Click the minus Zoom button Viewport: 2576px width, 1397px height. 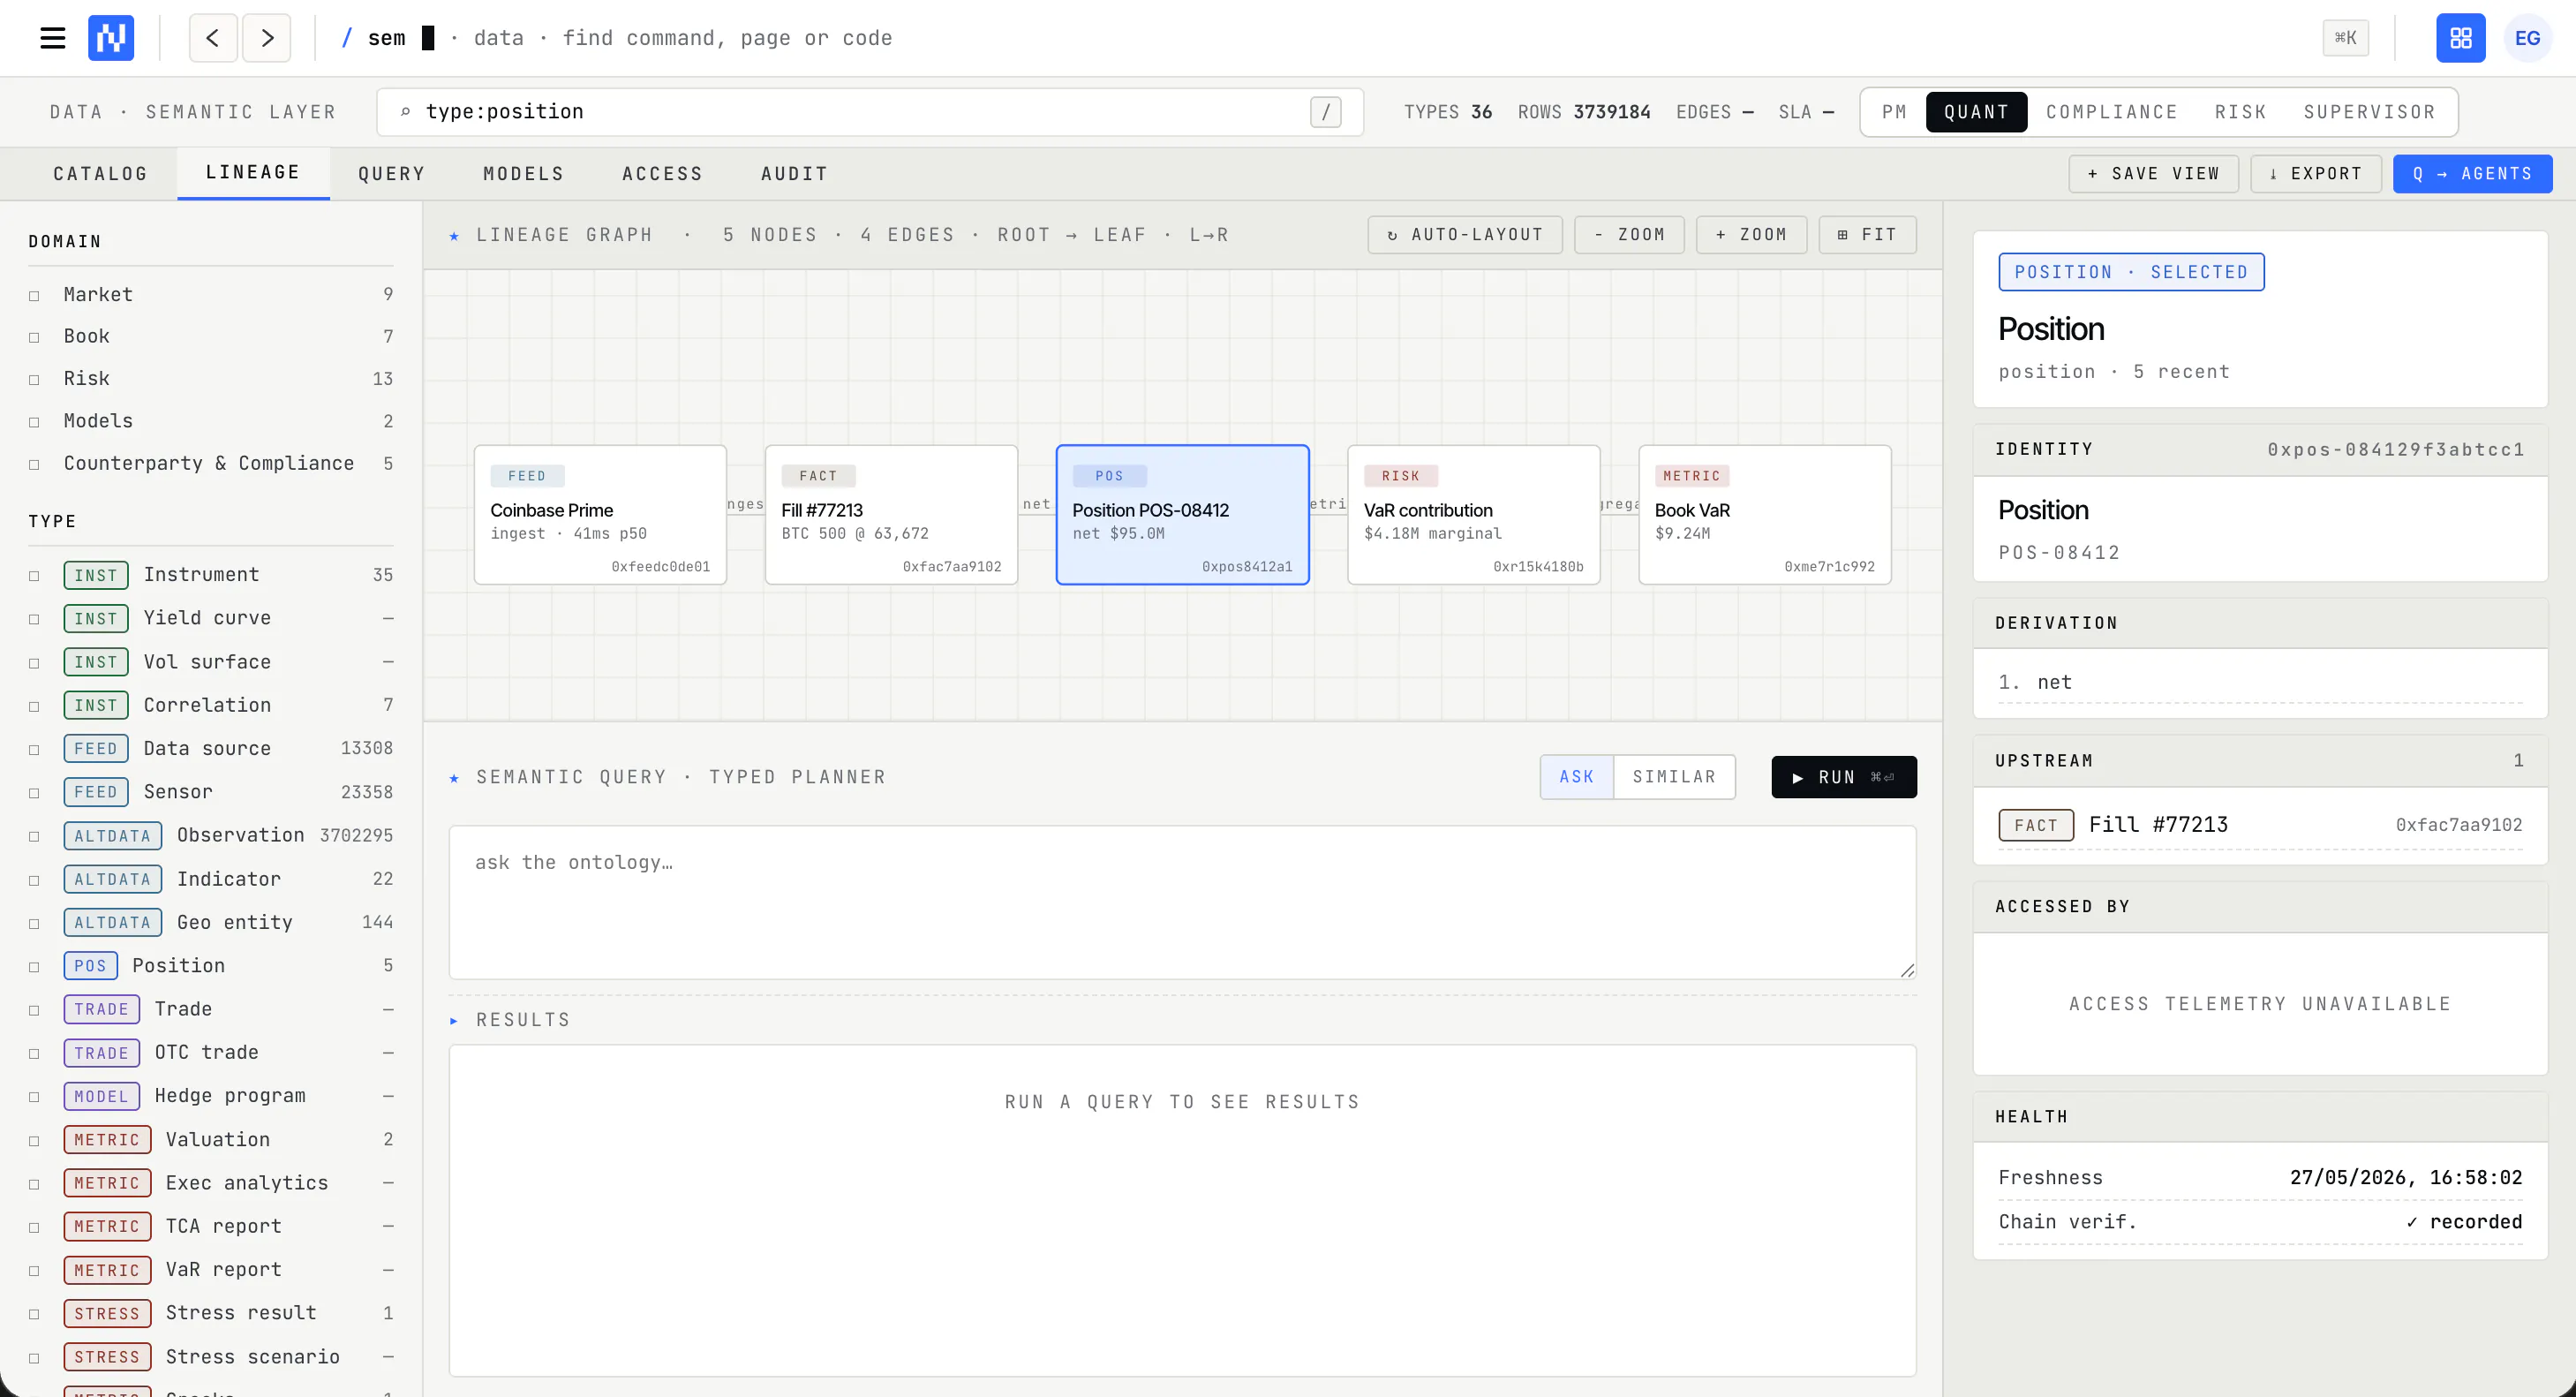click(1629, 235)
